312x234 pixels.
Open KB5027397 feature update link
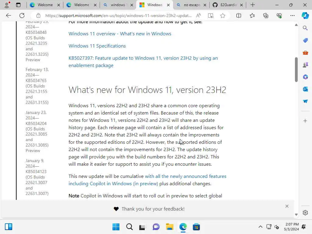[143, 62]
